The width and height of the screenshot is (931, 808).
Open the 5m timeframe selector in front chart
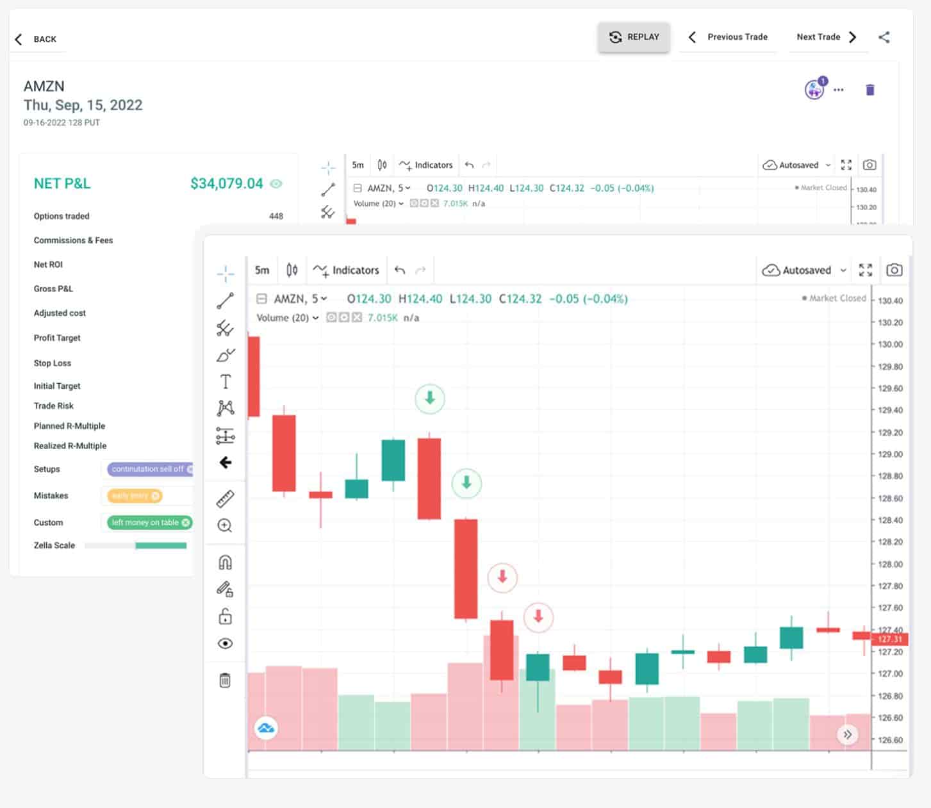(262, 270)
